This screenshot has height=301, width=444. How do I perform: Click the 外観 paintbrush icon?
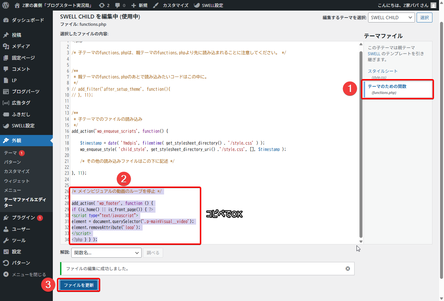[x=6, y=141]
